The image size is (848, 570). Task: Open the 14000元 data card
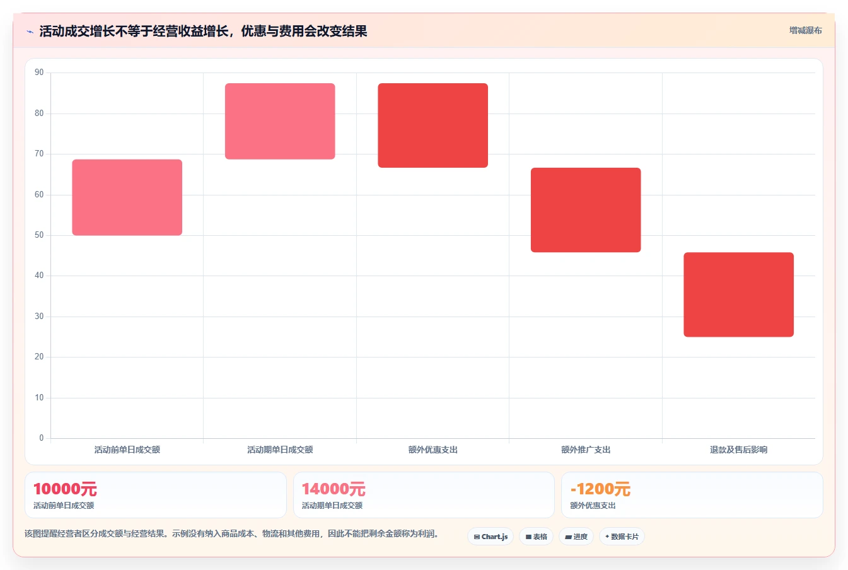(x=424, y=495)
